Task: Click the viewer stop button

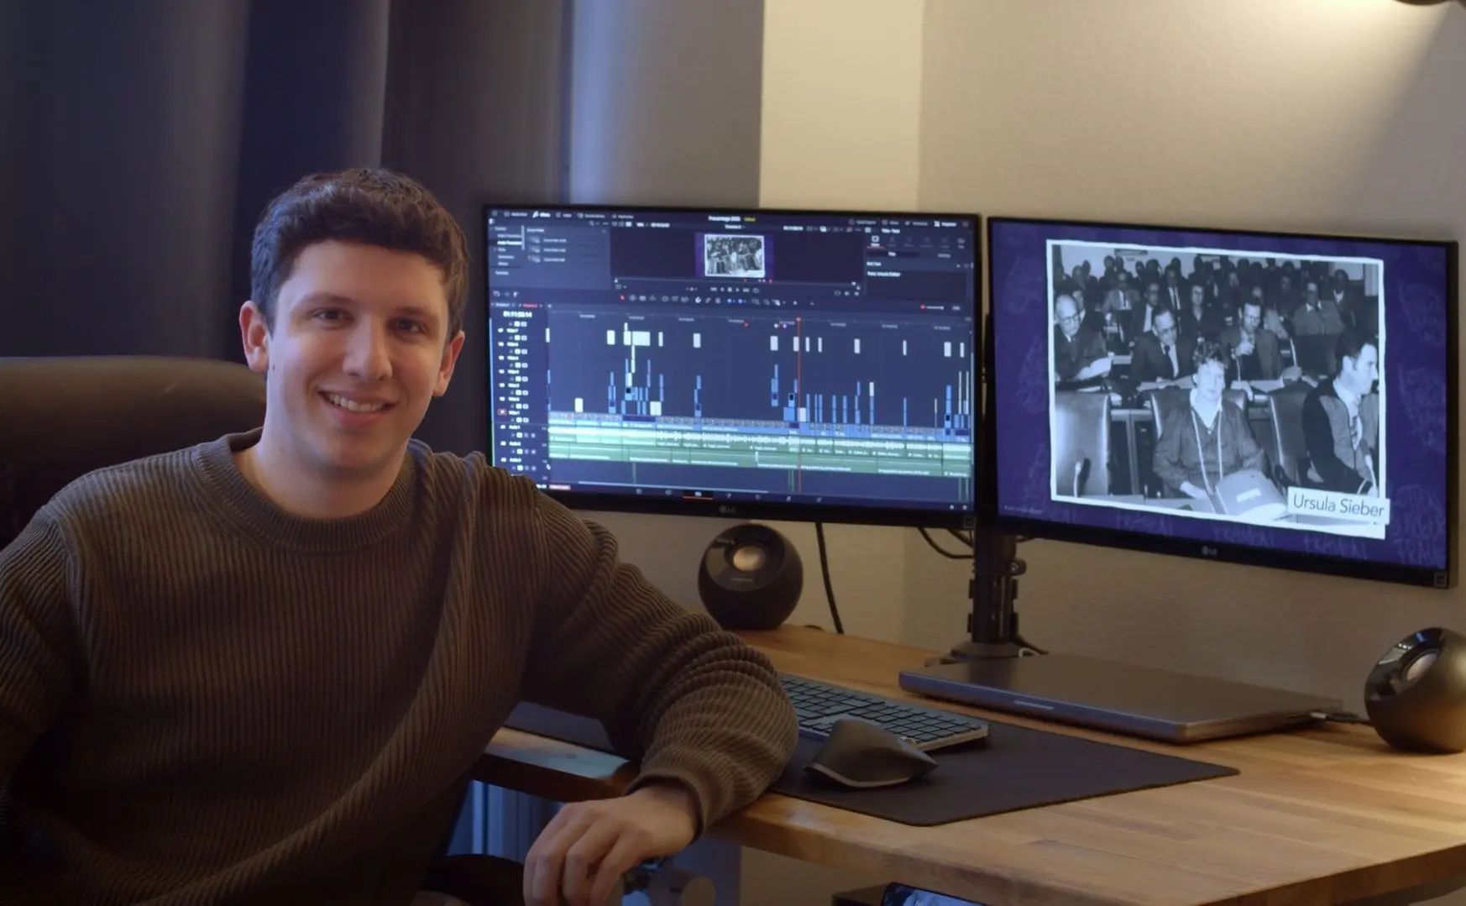Action: 730,291
